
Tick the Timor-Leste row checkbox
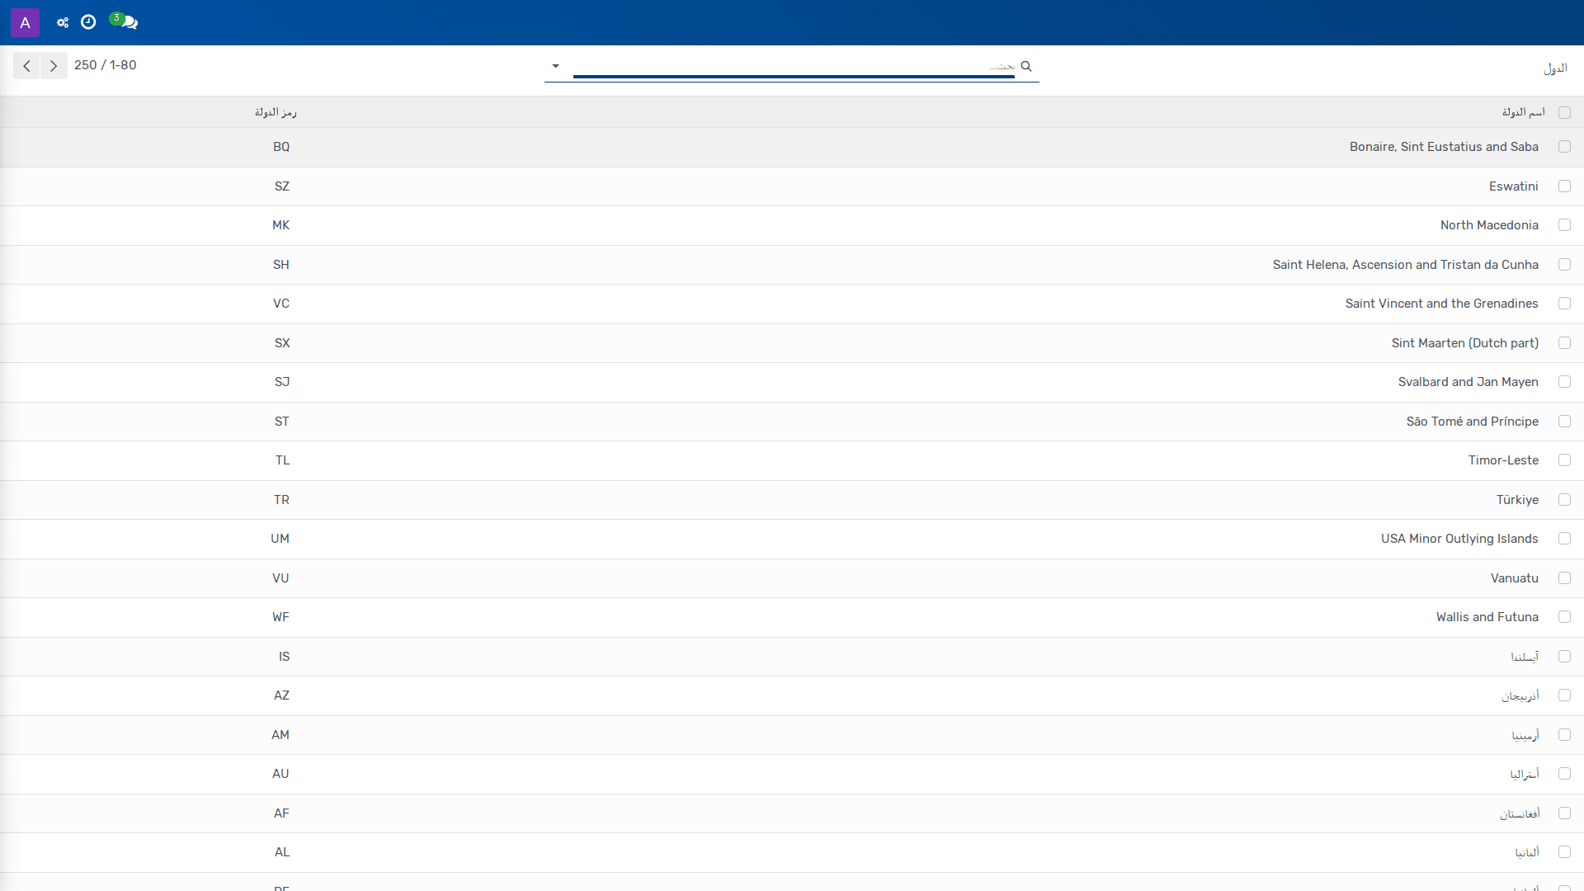pos(1564,460)
